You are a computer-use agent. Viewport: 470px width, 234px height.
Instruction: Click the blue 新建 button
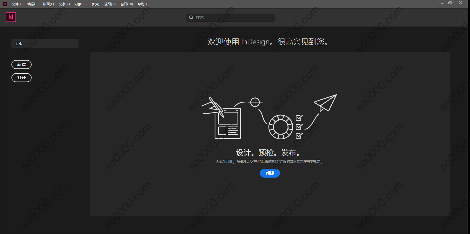(270, 173)
